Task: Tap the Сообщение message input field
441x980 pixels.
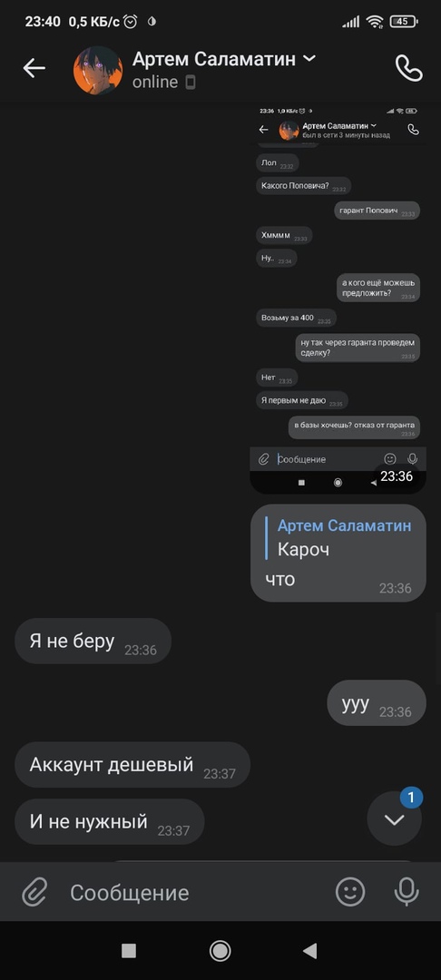Action: tap(193, 893)
